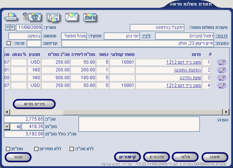Toggle the פרטי checkbox
Image resolution: width=233 pixels, height=168 pixels.
coord(9,43)
